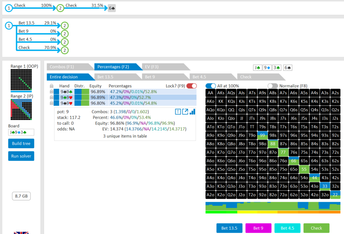Click the text view 'T' icon
This screenshot has width=344, height=234.
coord(178,111)
